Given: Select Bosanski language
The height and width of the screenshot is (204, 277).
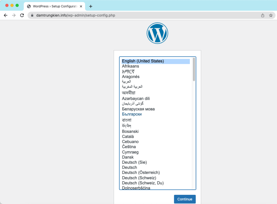Looking at the screenshot, I should 156,131.
